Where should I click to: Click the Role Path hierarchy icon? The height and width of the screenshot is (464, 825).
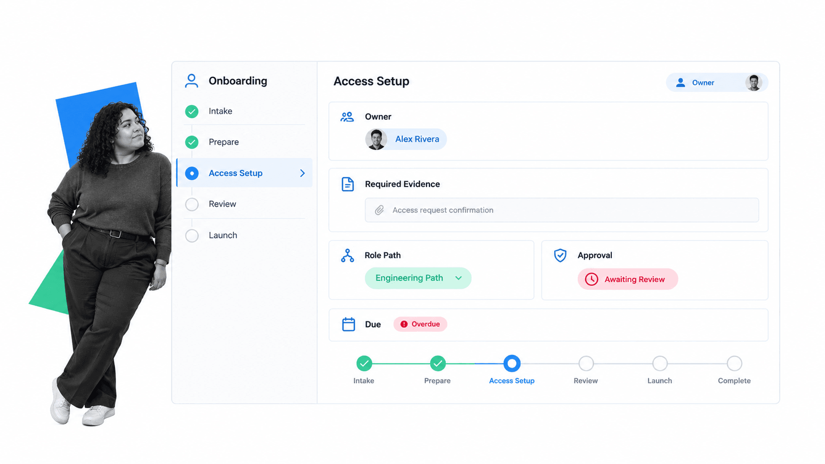click(x=347, y=256)
